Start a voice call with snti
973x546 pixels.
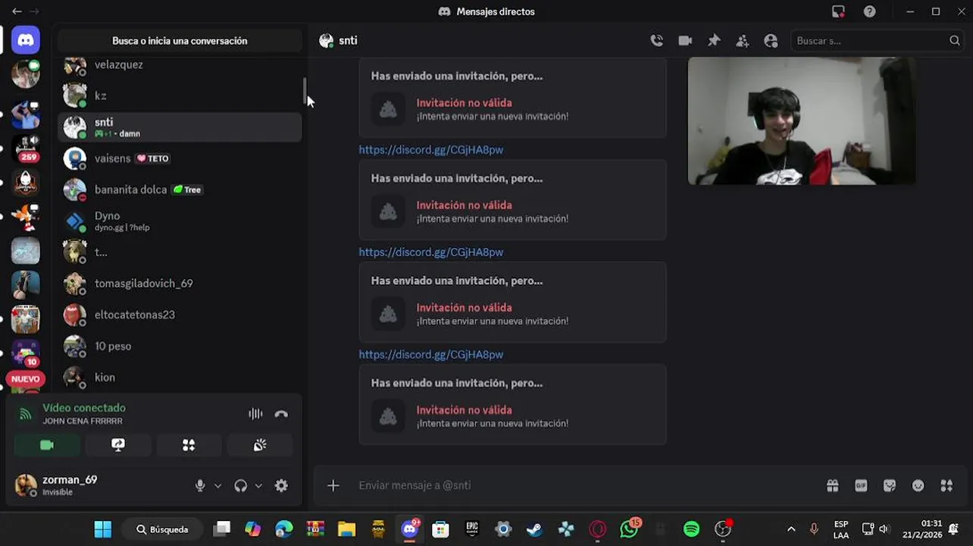tap(657, 41)
